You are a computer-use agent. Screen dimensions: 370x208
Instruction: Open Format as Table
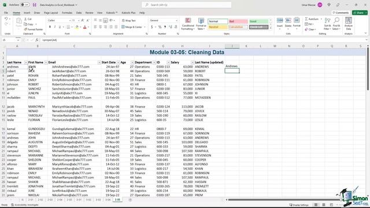coord(201,24)
